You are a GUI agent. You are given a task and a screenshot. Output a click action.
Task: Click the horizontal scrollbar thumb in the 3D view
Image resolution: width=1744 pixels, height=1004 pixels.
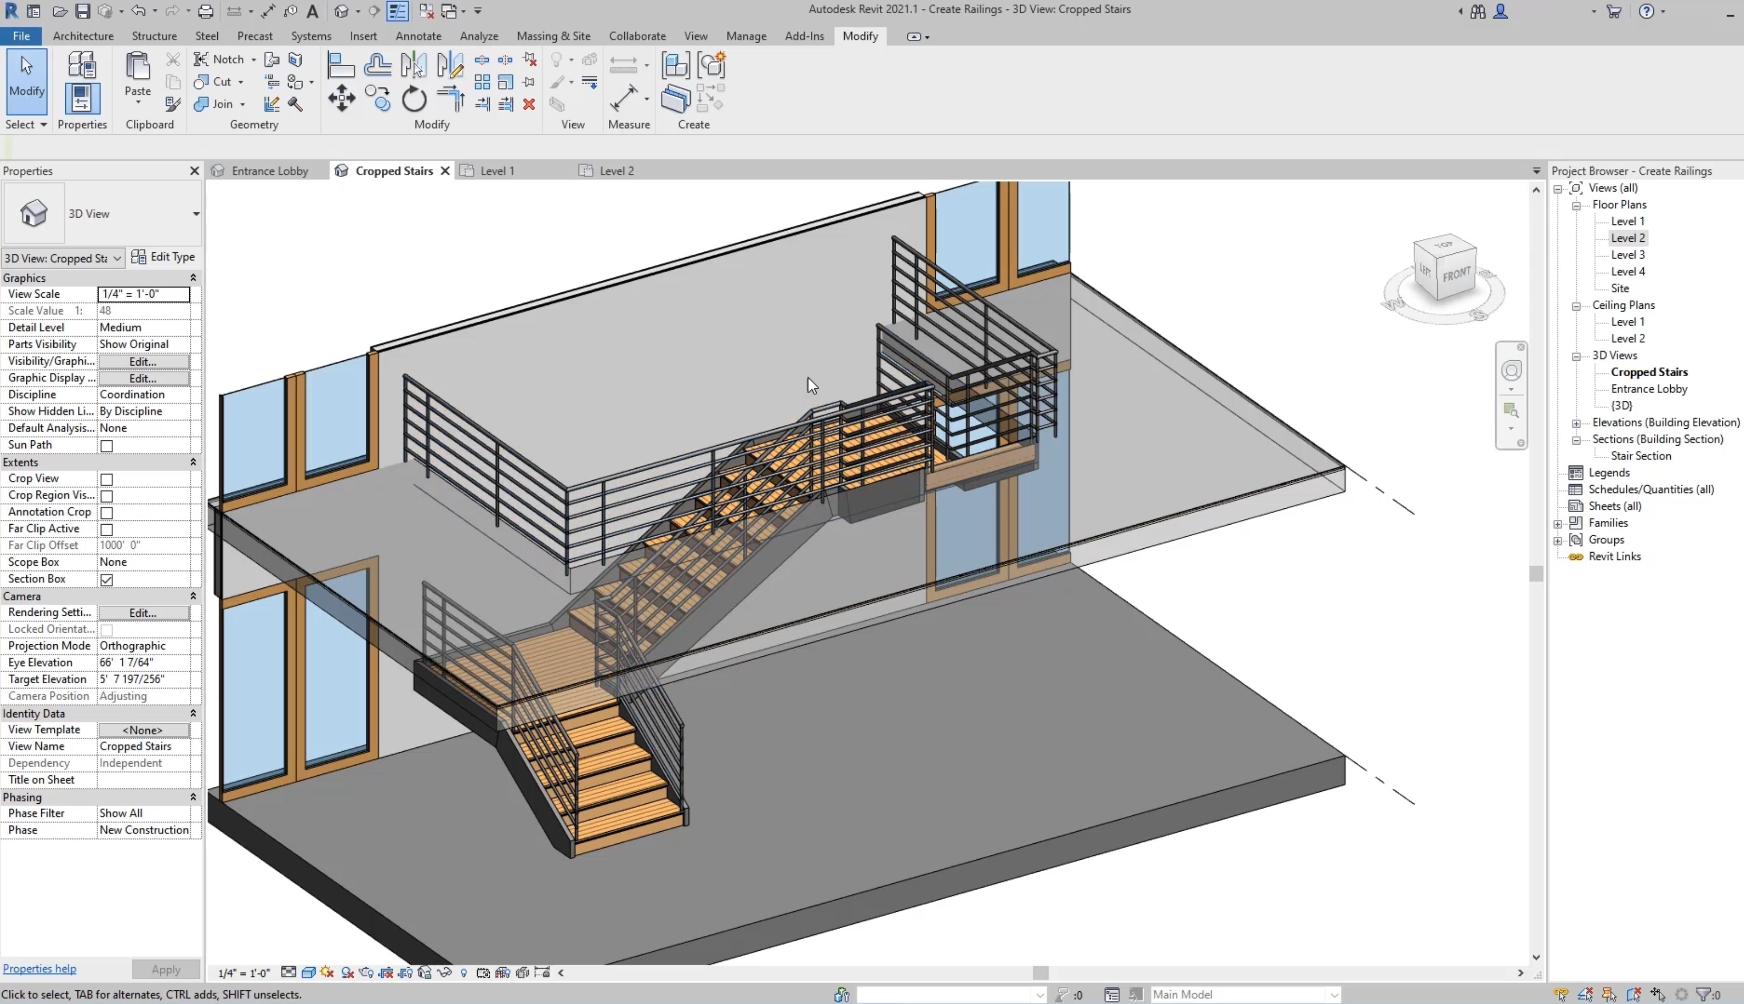pos(1040,972)
